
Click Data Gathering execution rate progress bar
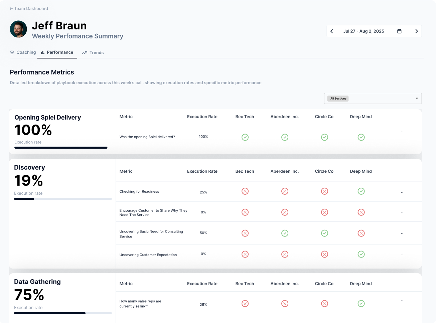pos(63,313)
